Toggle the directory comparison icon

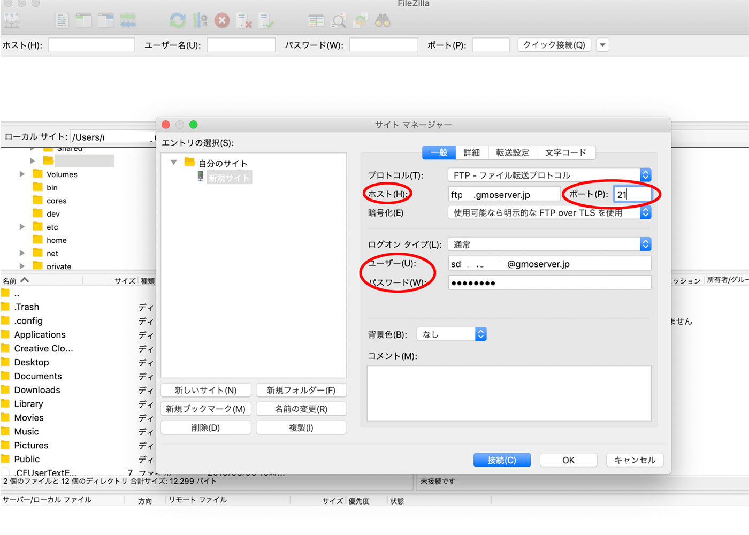[339, 21]
